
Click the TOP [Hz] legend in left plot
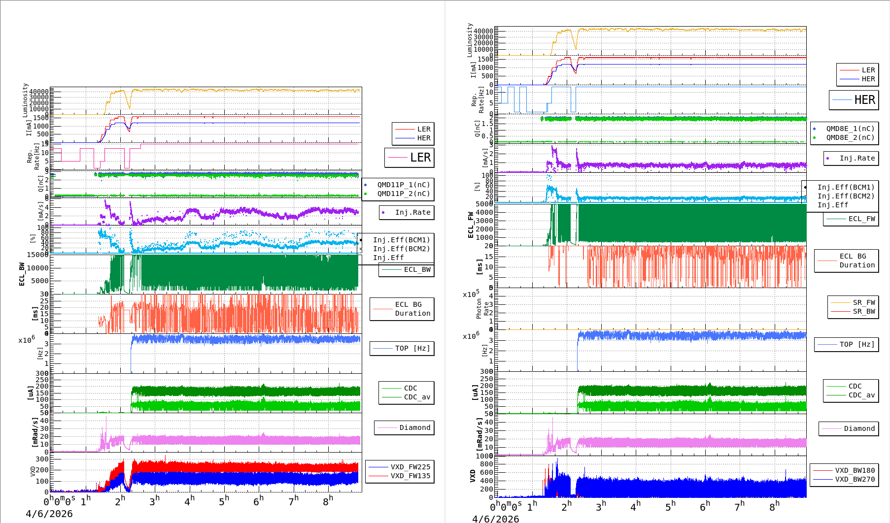pos(402,349)
